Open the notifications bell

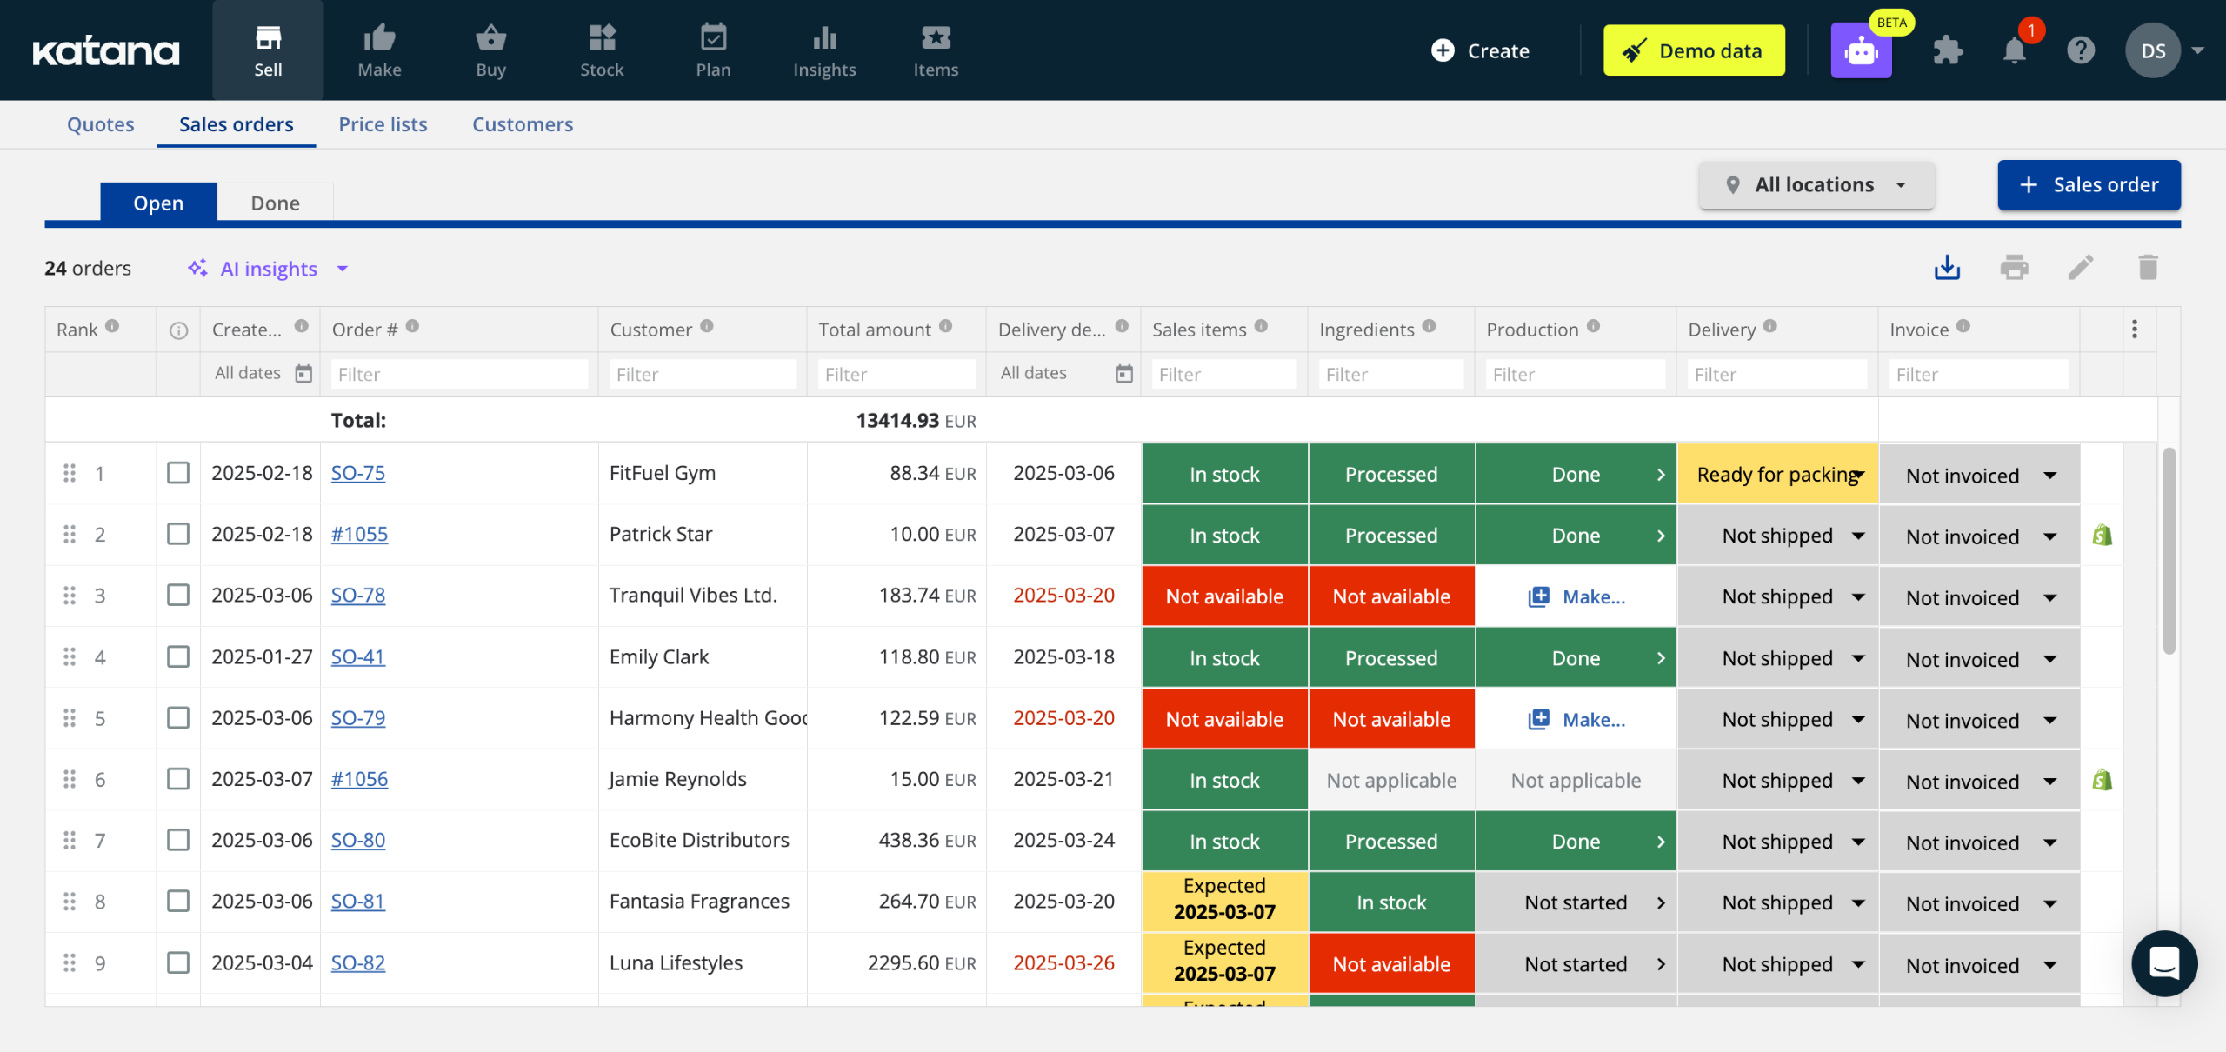[x=2015, y=50]
